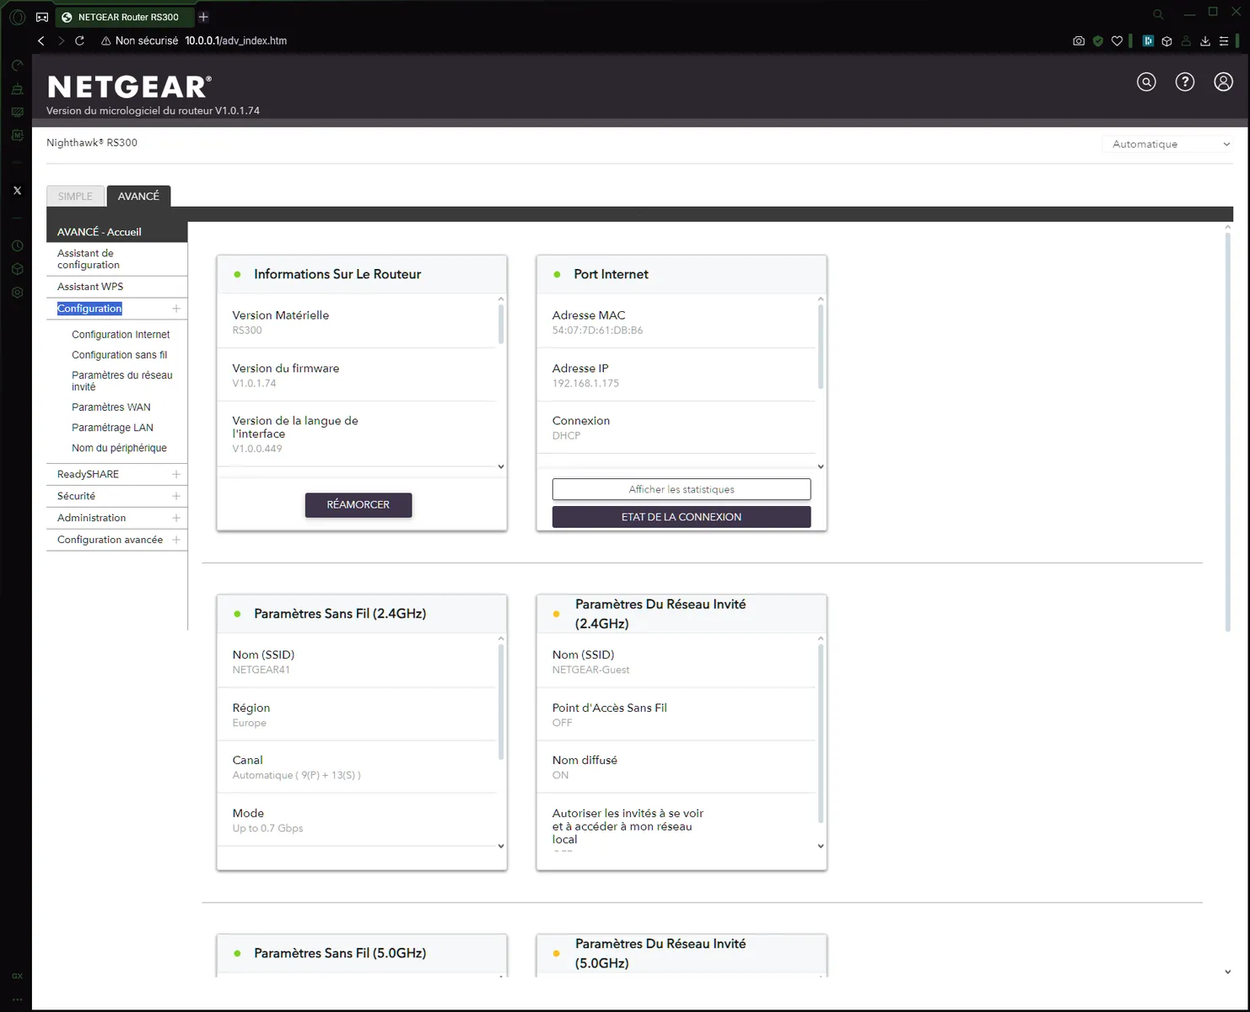Switch to the SIMPLE tab

point(75,196)
